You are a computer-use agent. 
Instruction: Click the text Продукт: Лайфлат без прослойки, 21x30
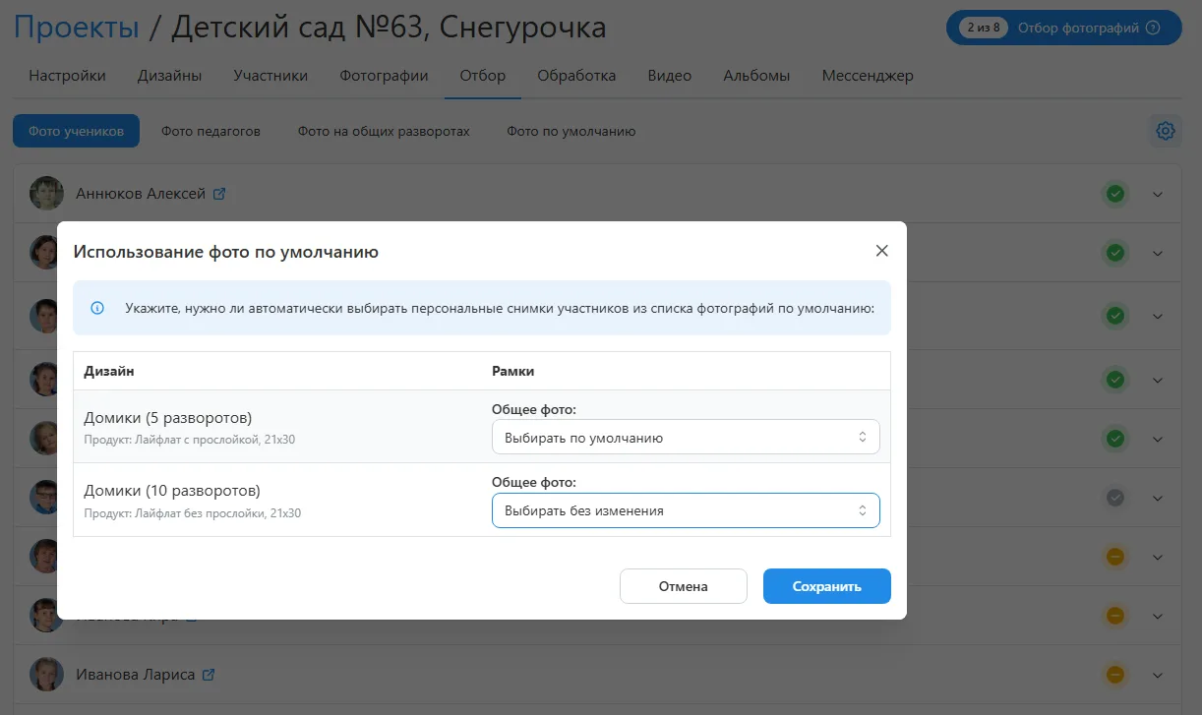coord(193,512)
